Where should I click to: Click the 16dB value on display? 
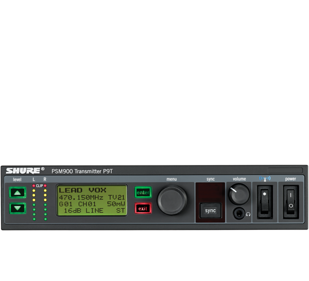(x=73, y=210)
